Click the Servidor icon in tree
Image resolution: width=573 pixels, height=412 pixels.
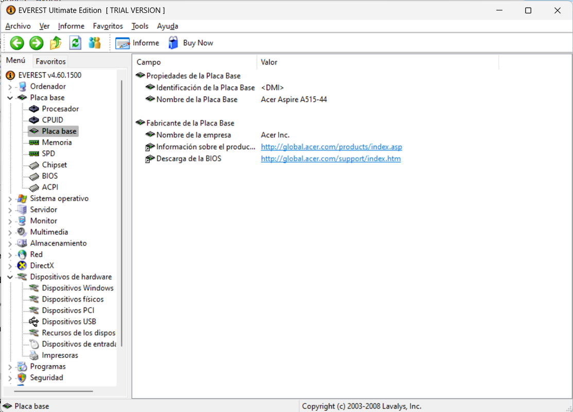point(22,210)
